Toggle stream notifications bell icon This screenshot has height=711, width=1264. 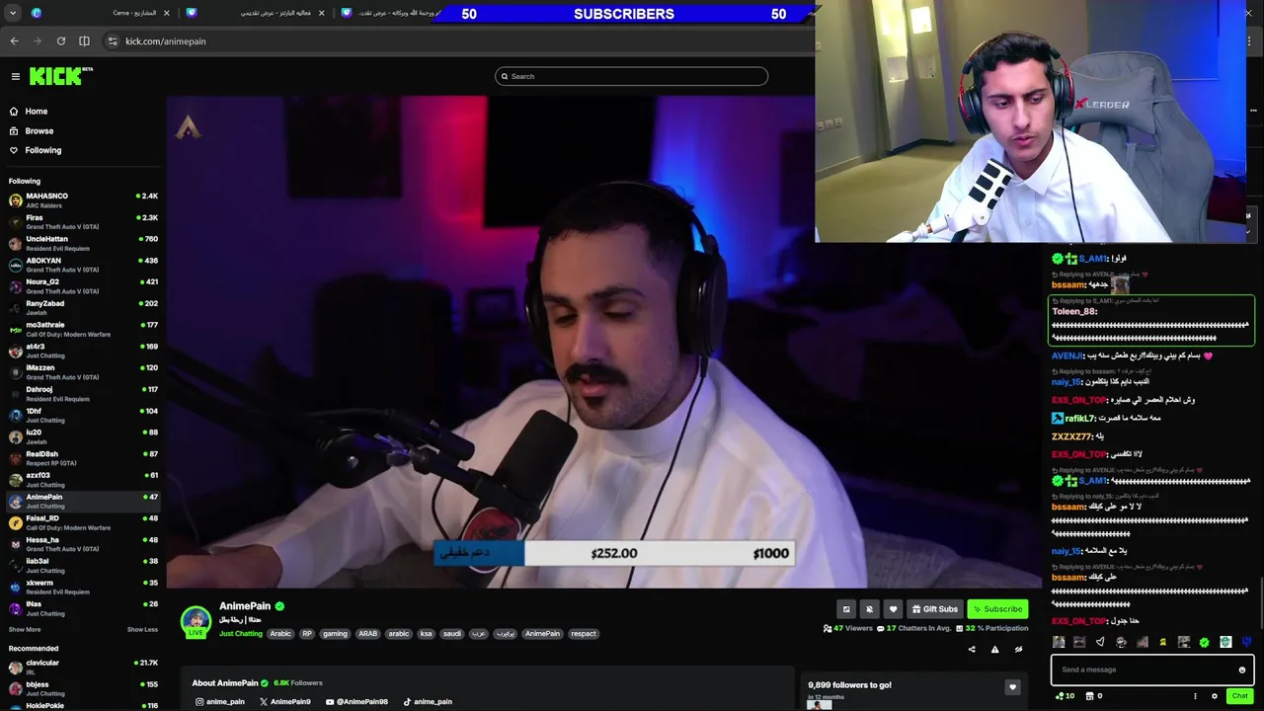tap(869, 609)
